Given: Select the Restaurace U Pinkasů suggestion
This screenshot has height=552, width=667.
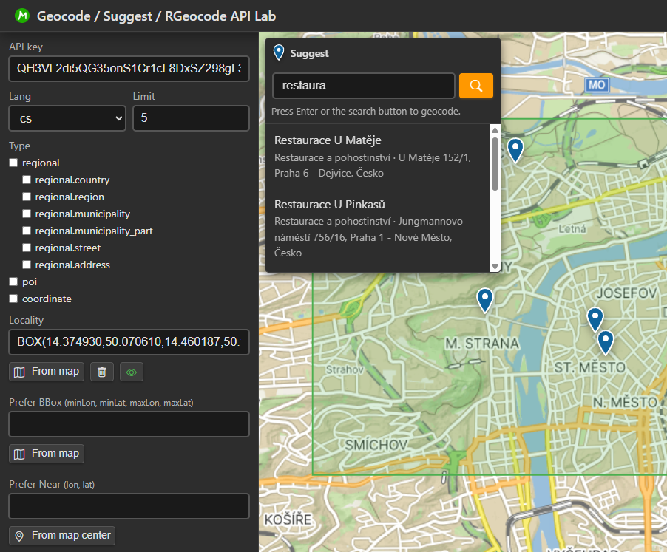Looking at the screenshot, I should pyautogui.click(x=377, y=228).
